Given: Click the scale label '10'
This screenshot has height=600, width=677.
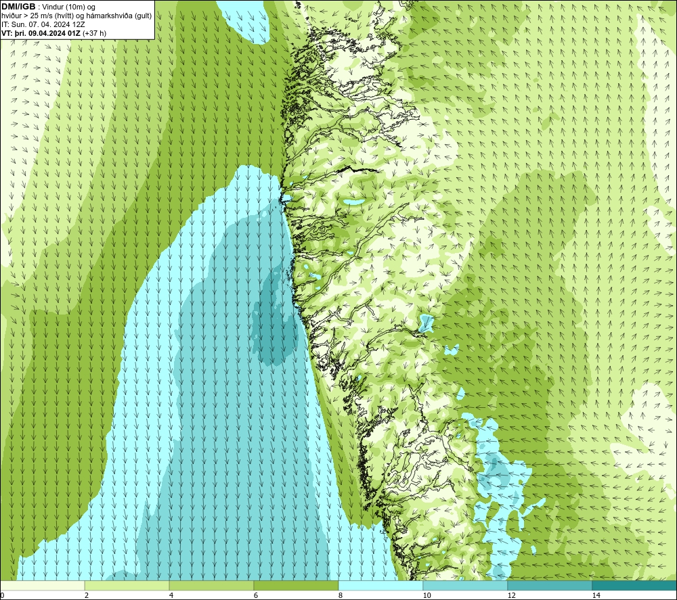Looking at the screenshot, I should [427, 595].
